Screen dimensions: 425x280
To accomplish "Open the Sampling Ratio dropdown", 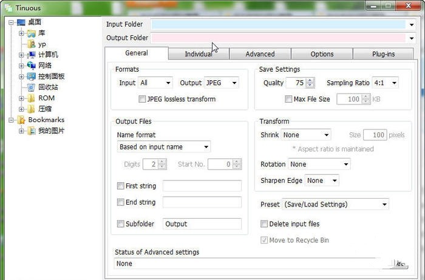I will click(x=385, y=83).
